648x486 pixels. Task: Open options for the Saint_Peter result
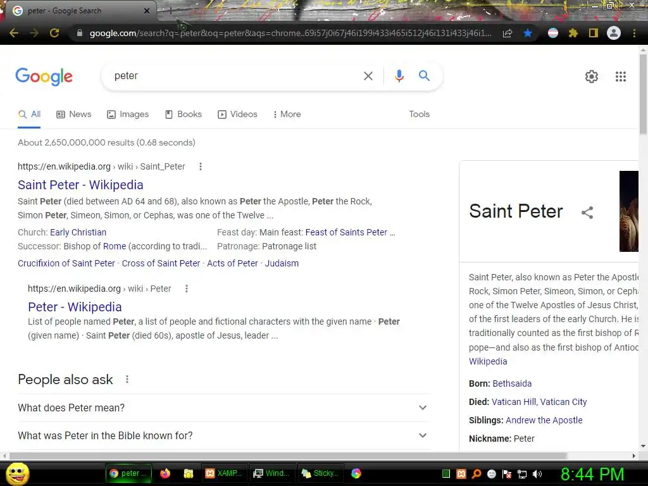(201, 166)
